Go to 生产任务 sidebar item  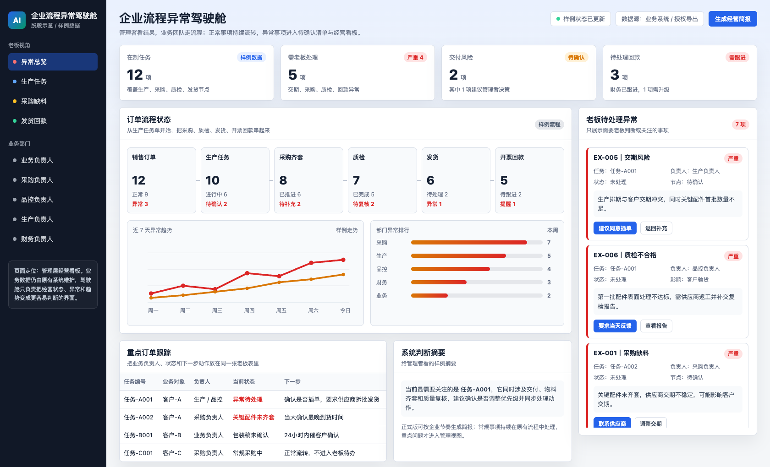click(53, 81)
